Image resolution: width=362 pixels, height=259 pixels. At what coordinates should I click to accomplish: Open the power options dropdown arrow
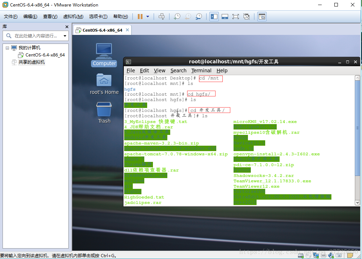(148, 17)
